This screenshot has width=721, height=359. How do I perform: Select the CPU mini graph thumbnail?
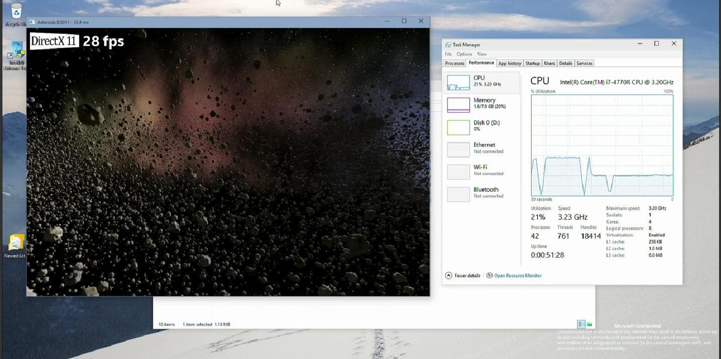click(x=458, y=83)
